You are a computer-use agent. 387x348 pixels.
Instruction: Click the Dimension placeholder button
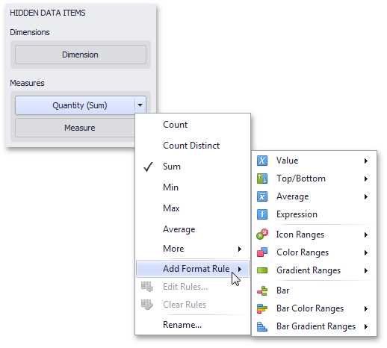click(81, 55)
